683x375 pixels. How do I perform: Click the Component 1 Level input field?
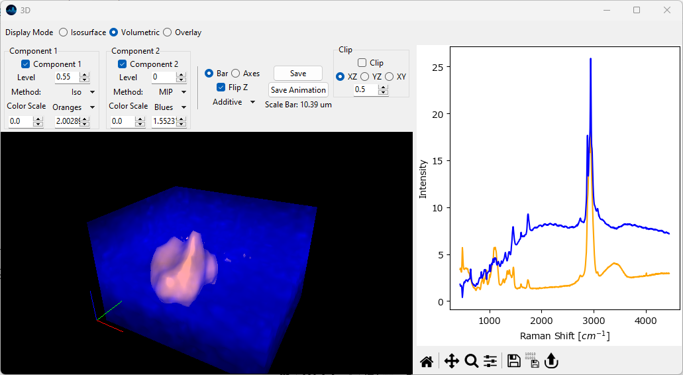pyautogui.click(x=66, y=78)
